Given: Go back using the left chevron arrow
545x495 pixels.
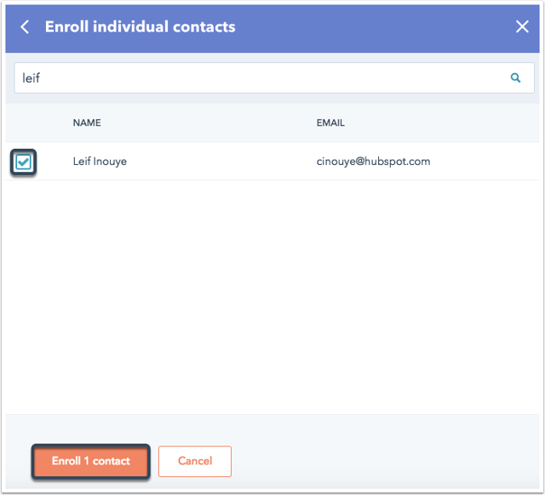Looking at the screenshot, I should pos(25,26).
